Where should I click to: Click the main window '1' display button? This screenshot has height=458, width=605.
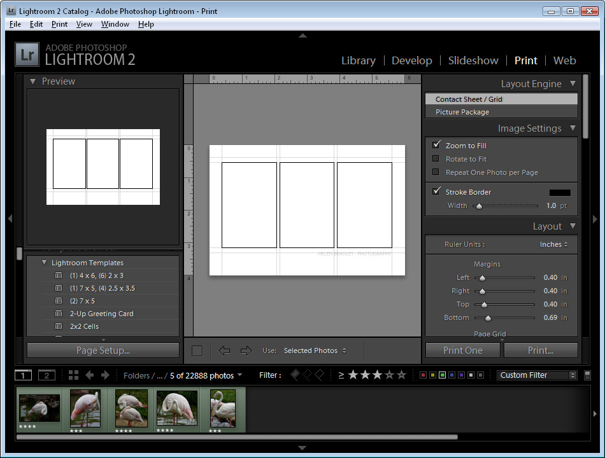pos(23,375)
